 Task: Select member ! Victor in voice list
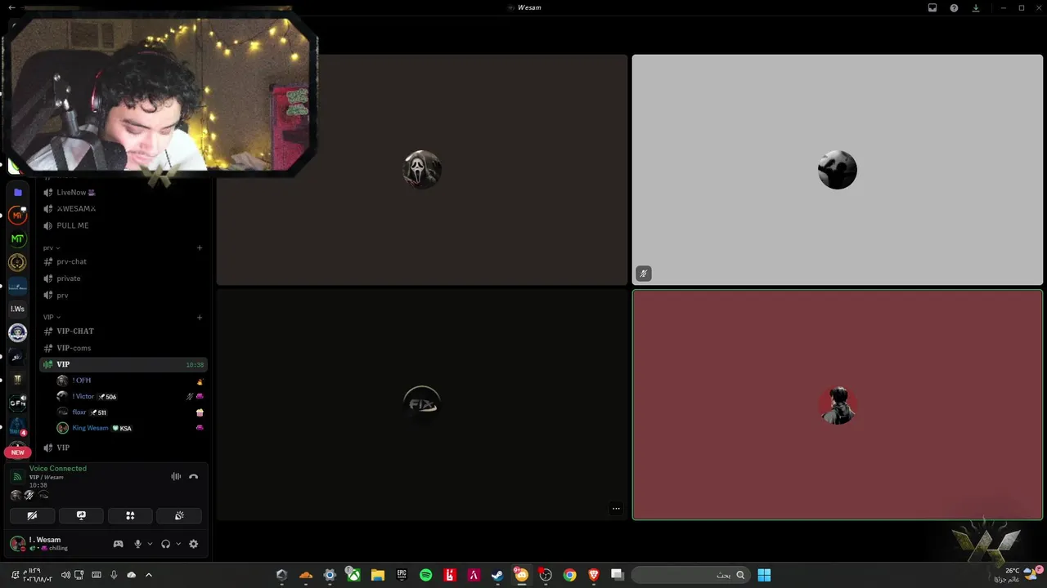(x=129, y=396)
